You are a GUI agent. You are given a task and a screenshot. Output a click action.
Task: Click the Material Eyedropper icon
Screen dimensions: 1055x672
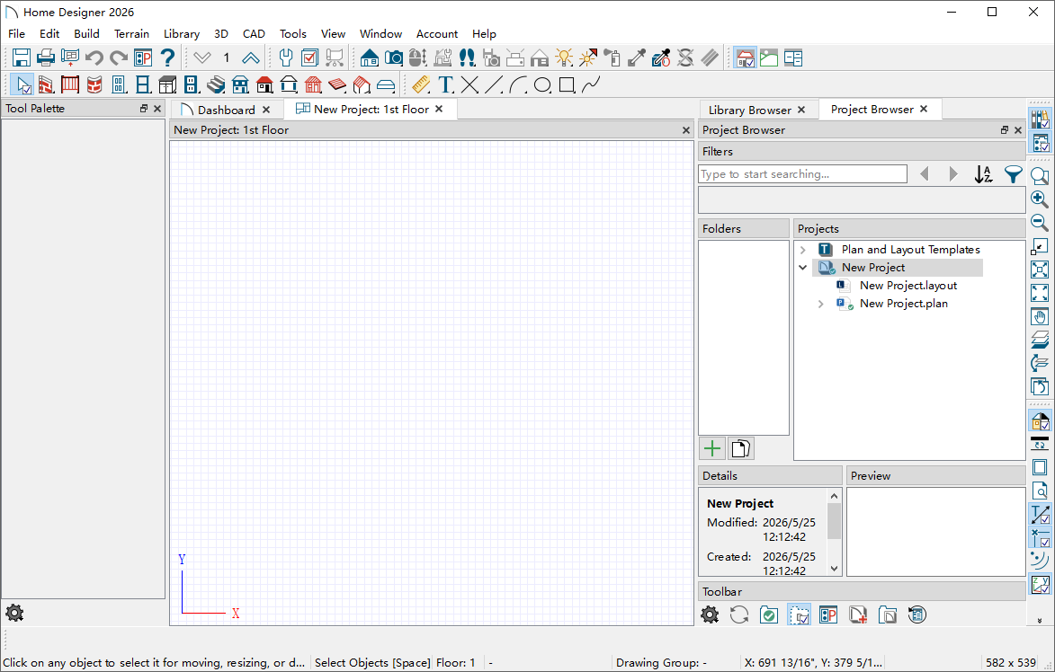click(637, 57)
